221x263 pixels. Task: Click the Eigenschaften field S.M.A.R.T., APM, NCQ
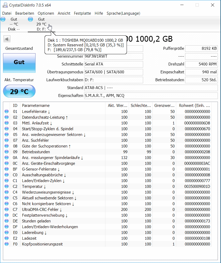[x=151, y=96]
